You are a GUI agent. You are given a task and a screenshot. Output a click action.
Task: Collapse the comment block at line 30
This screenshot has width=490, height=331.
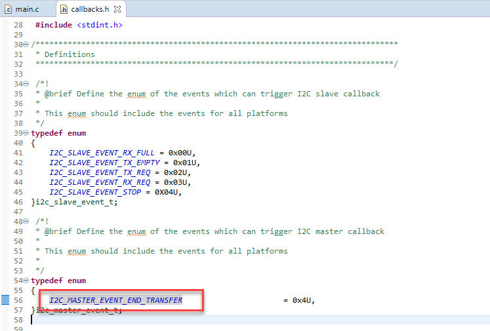click(x=26, y=45)
